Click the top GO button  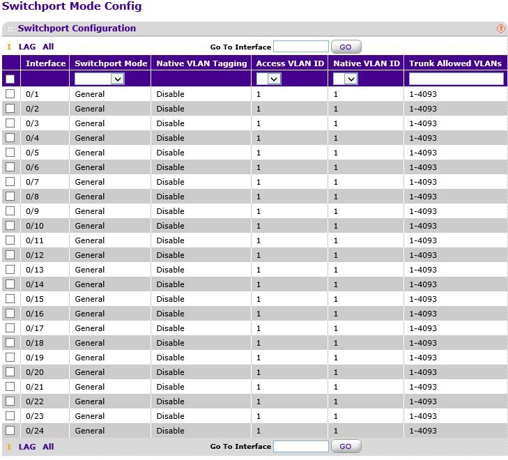pyautogui.click(x=346, y=47)
